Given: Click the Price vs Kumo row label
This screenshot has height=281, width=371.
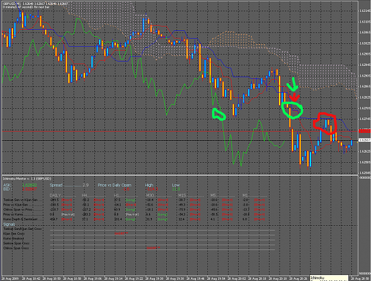Looking at the screenshot, I should [x=13, y=214].
